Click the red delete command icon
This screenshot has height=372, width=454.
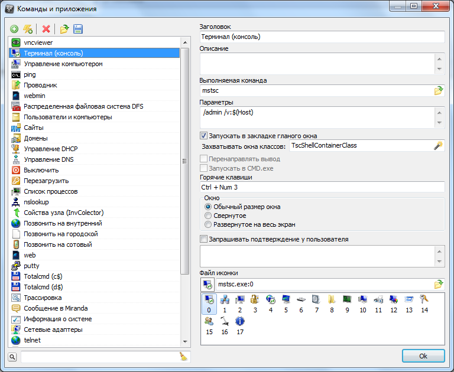pos(46,29)
